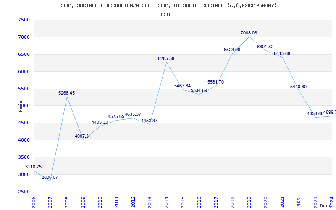Image resolution: width=336 pixels, height=210 pixels.
Task: Select x-axis year 2017
Action: (216, 202)
